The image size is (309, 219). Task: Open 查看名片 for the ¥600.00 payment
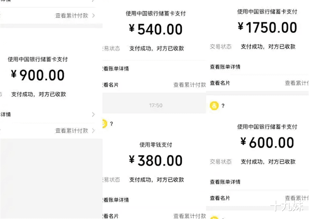click(220, 198)
